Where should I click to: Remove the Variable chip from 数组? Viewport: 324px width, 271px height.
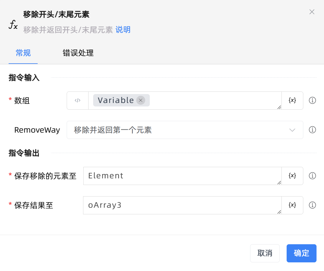tap(141, 100)
